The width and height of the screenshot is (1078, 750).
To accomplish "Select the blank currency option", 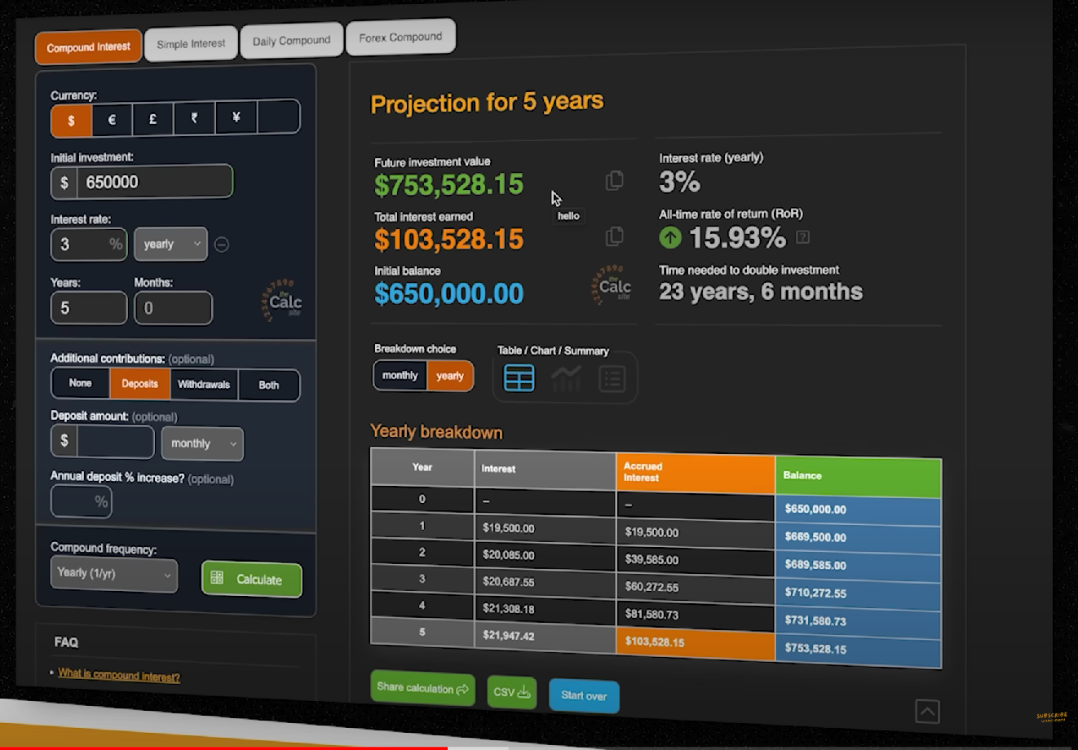I will pos(278,117).
